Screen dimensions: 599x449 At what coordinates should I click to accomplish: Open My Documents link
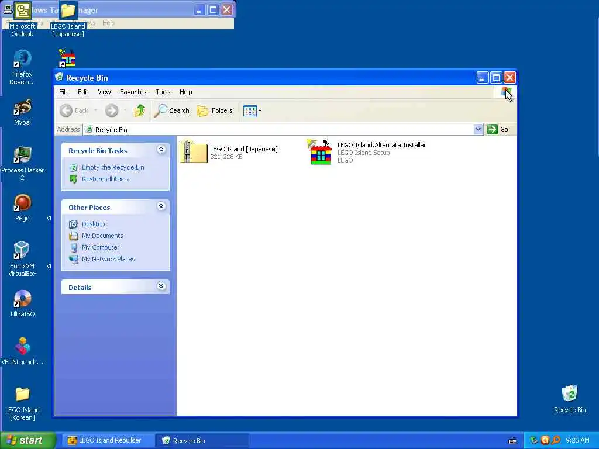click(102, 236)
